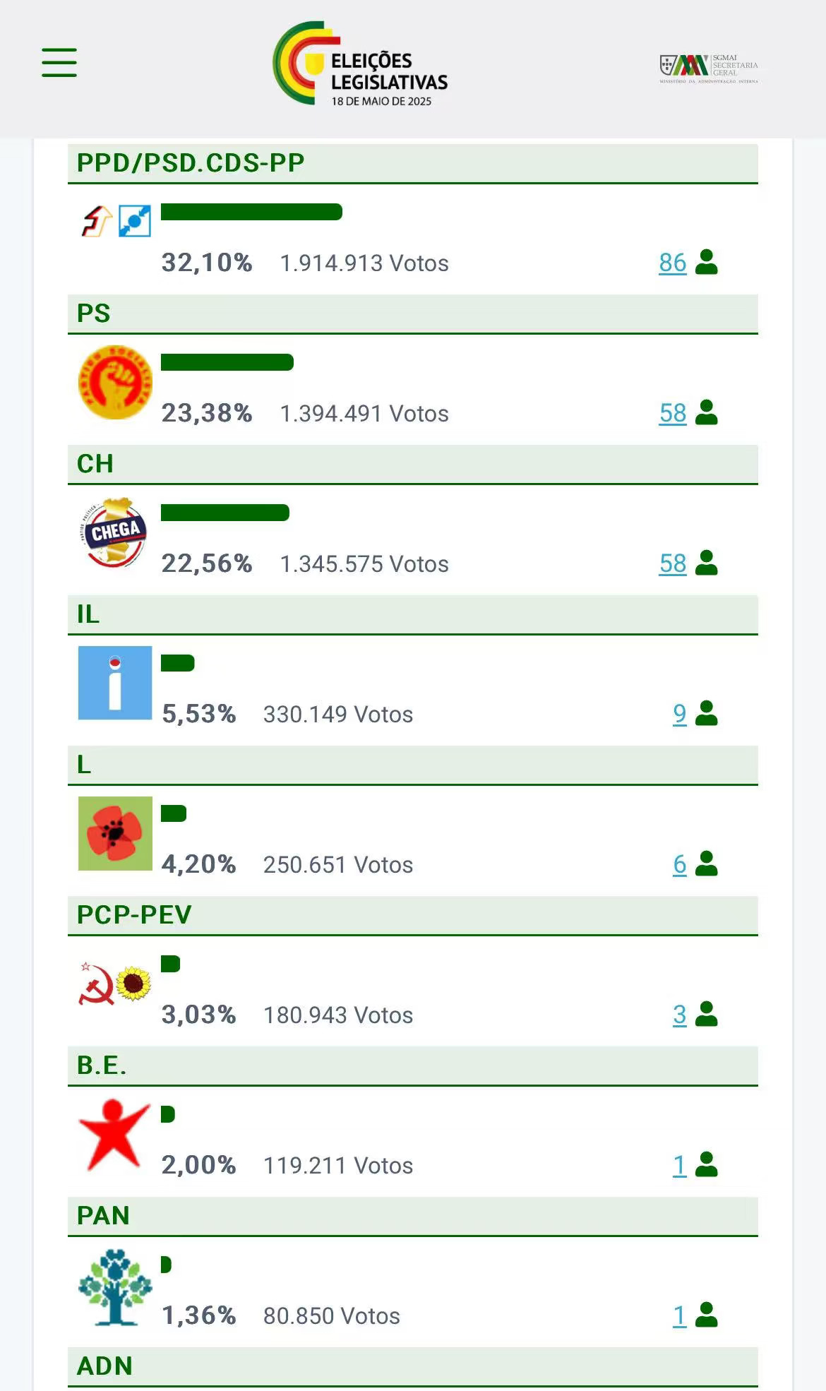Click the CHEGA party logo
The width and height of the screenshot is (826, 1391).
(115, 532)
